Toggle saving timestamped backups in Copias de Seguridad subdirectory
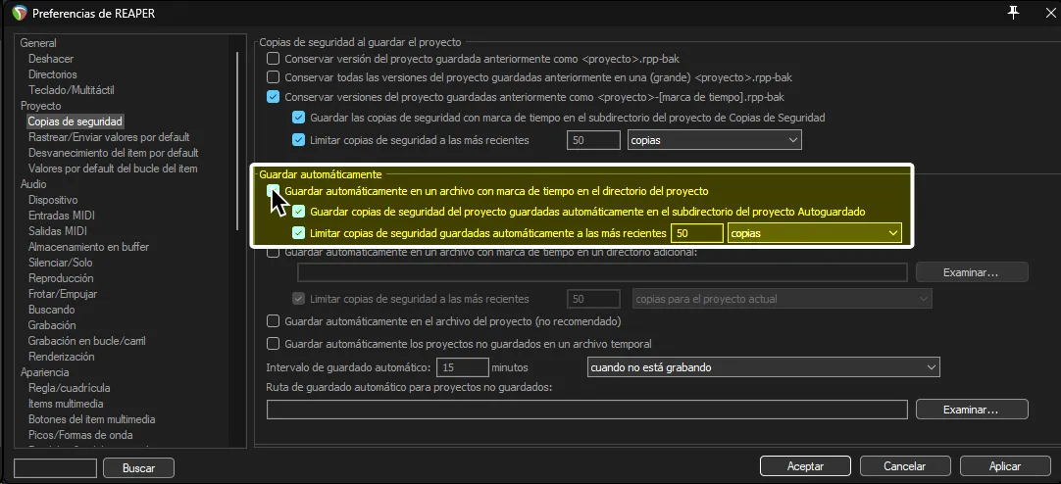Screen dimensions: 1061x484 click(298, 117)
